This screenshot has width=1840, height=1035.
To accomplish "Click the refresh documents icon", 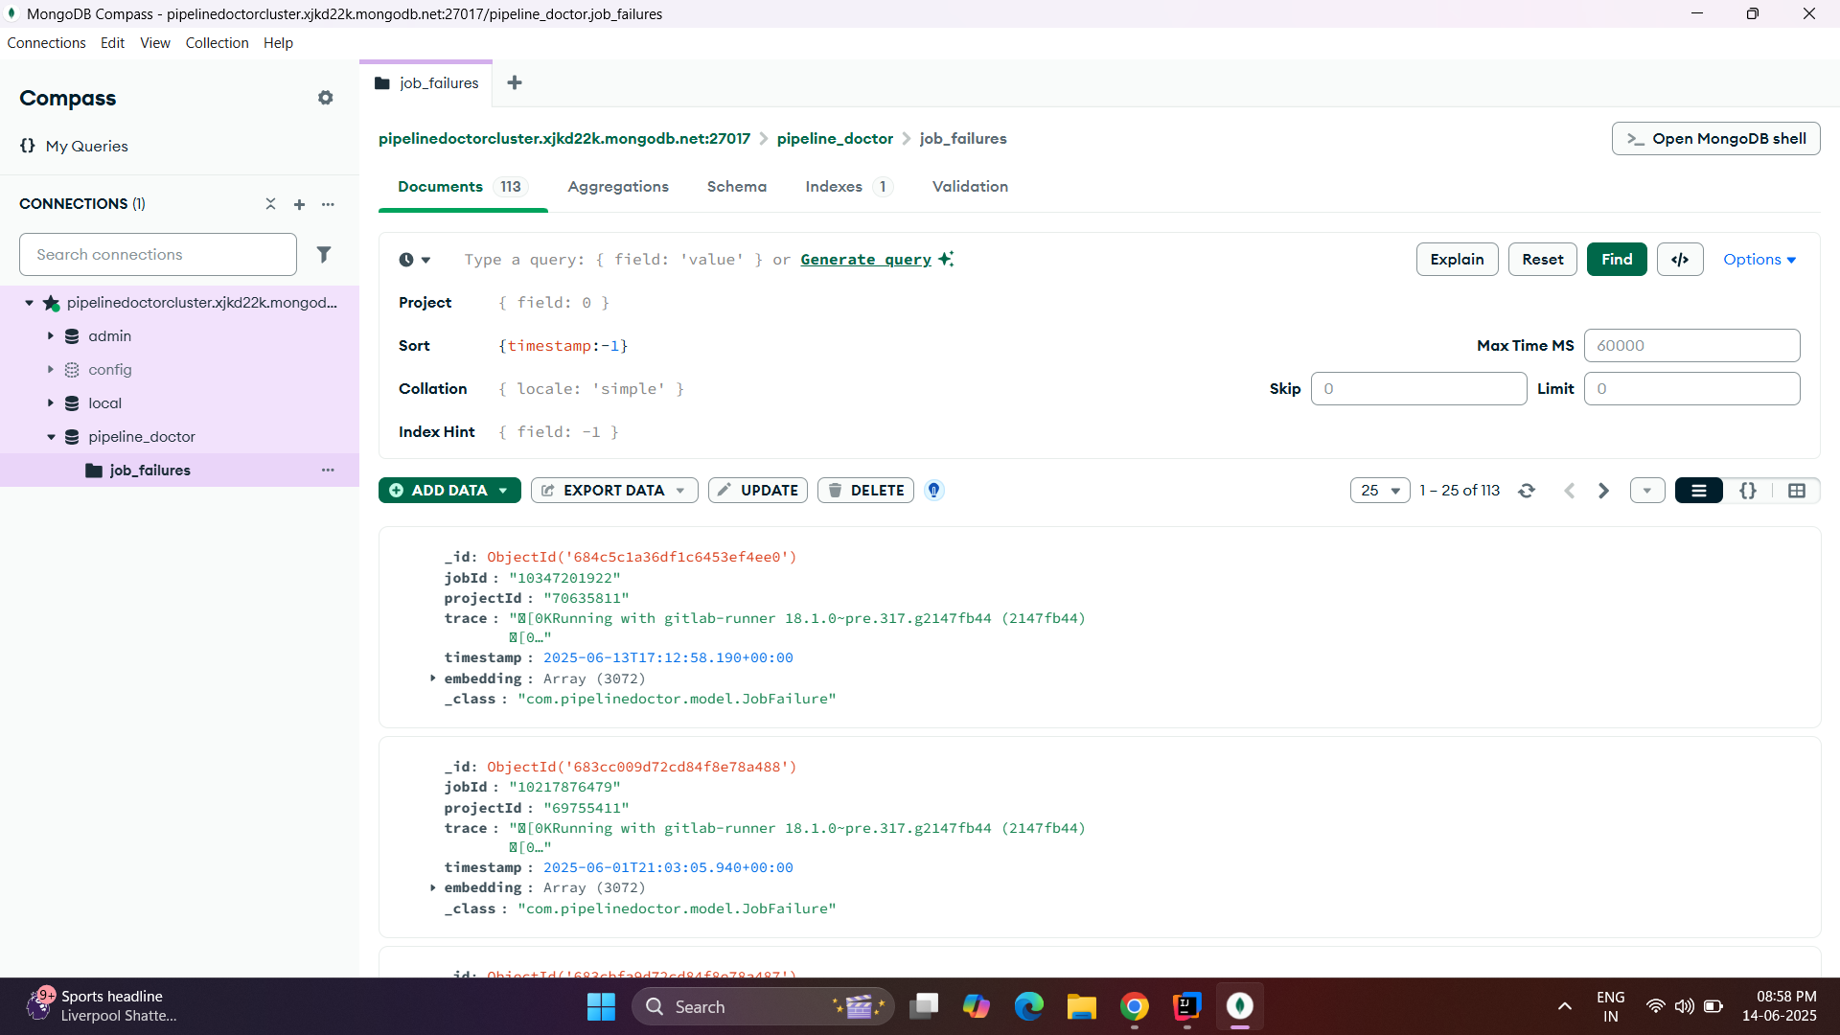I will [x=1527, y=491].
